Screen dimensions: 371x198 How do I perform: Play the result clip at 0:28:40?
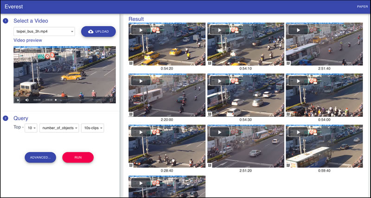[141, 132]
